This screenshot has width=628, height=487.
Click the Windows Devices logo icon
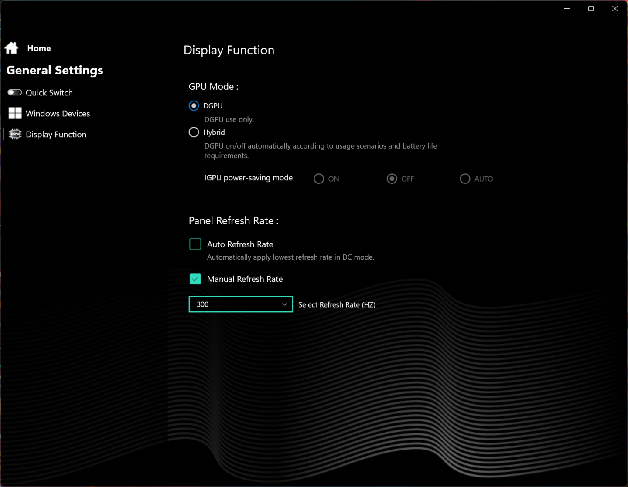15,113
